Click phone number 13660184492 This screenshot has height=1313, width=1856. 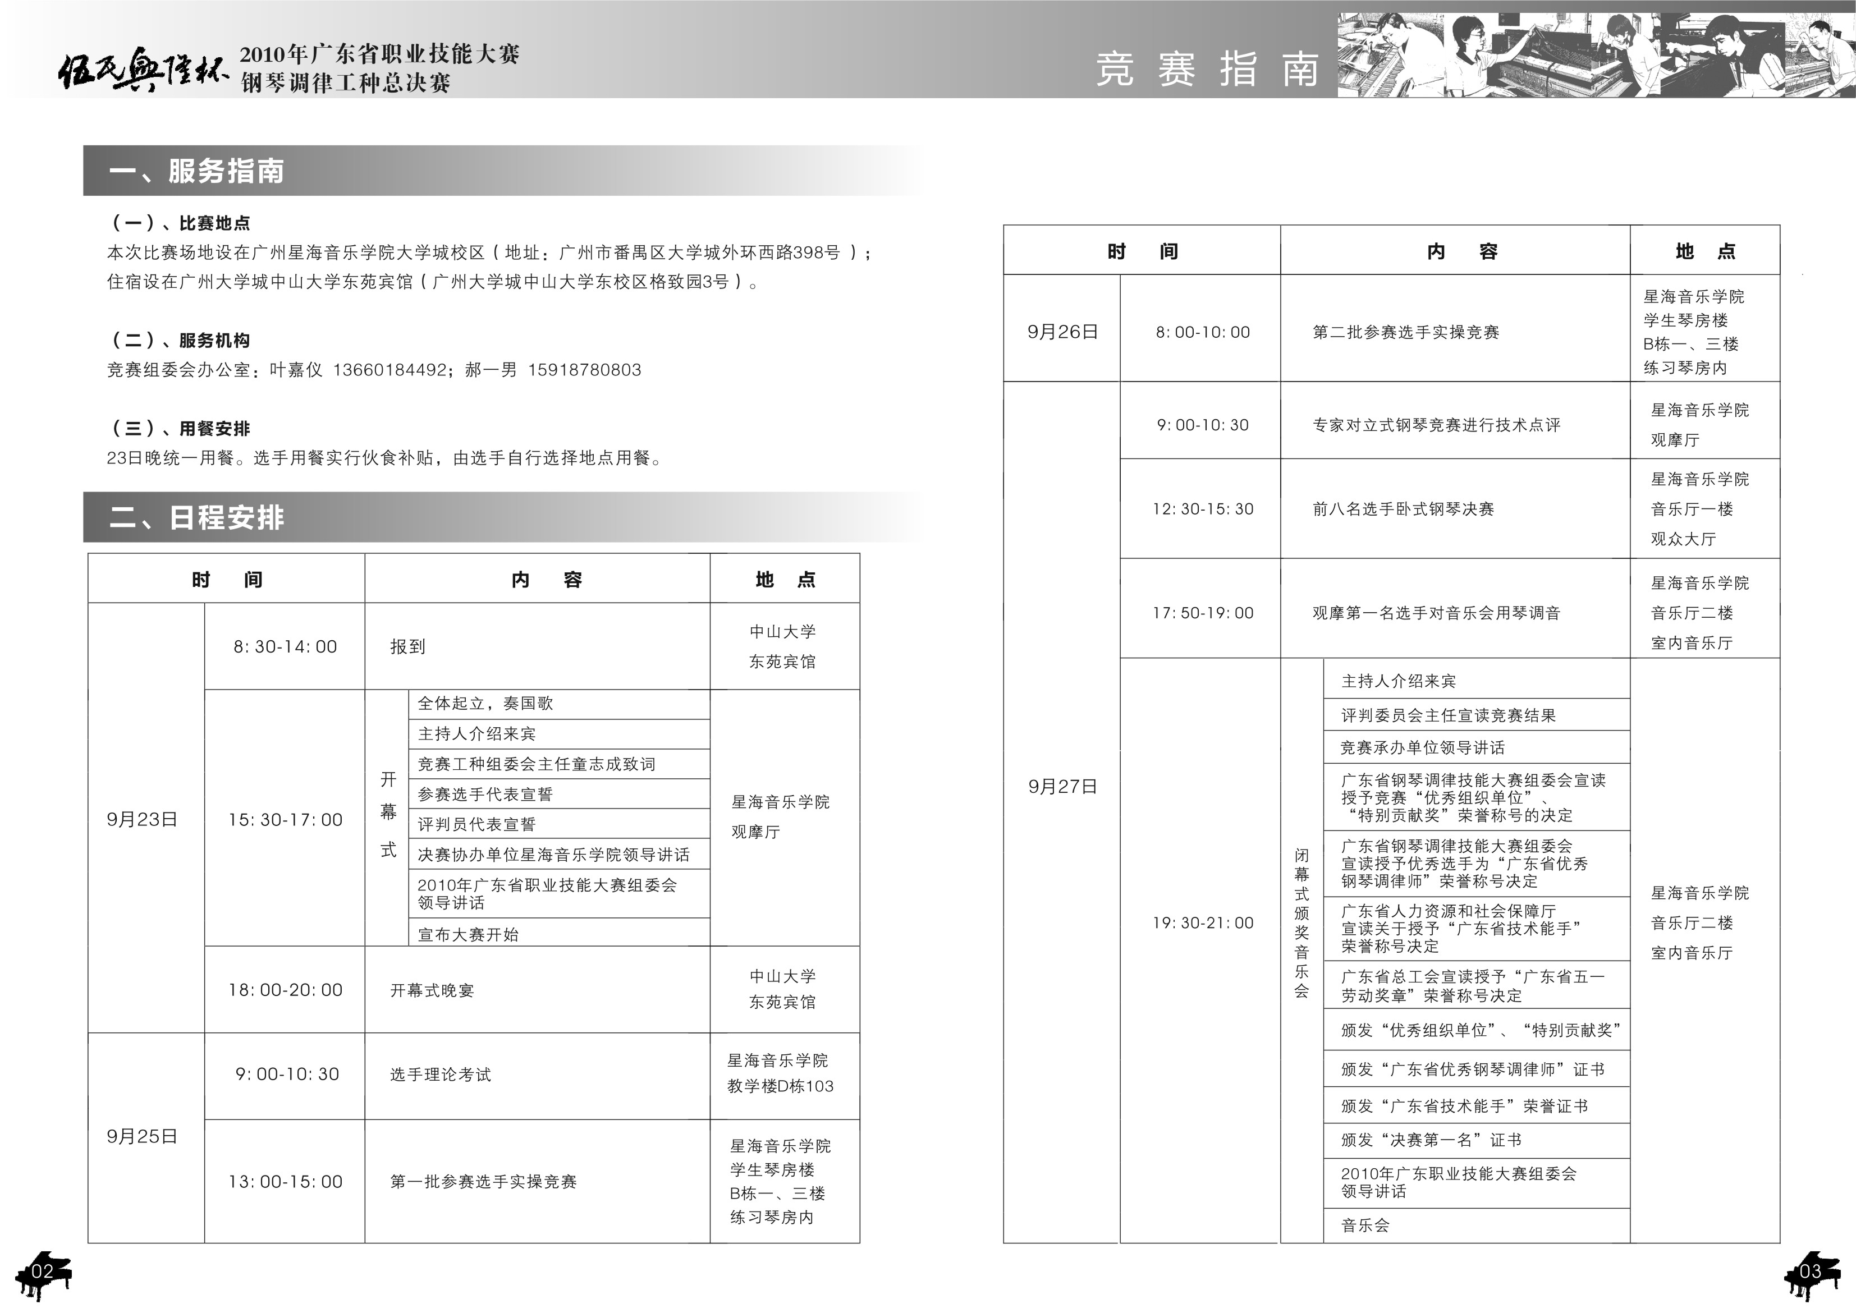click(x=390, y=370)
